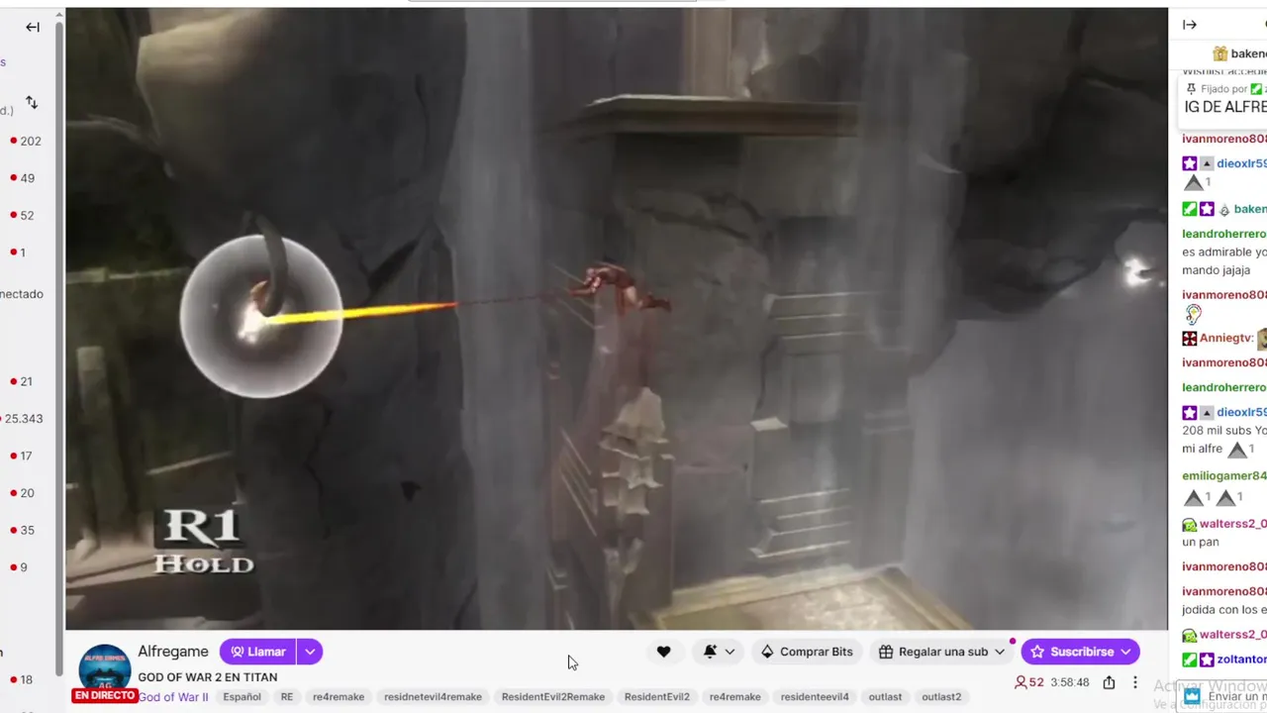This screenshot has height=713, width=1267.
Task: Select the outlast2 tag
Action: [941, 697]
